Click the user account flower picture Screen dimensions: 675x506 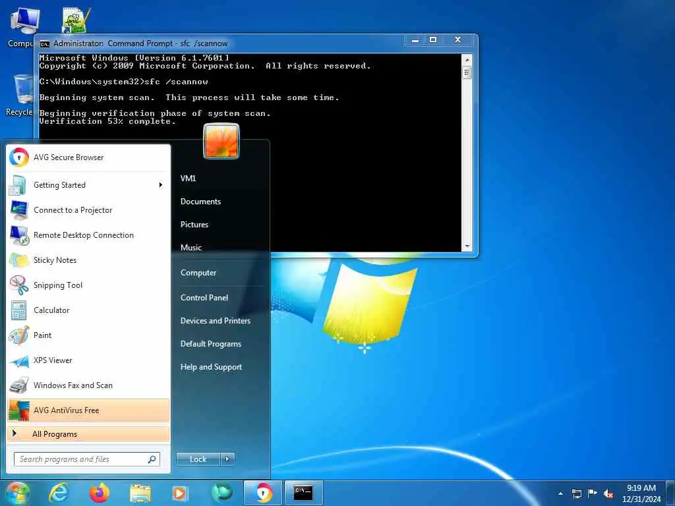click(221, 141)
